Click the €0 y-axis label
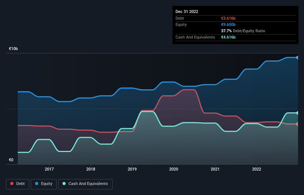The image size is (304, 195). [11, 160]
